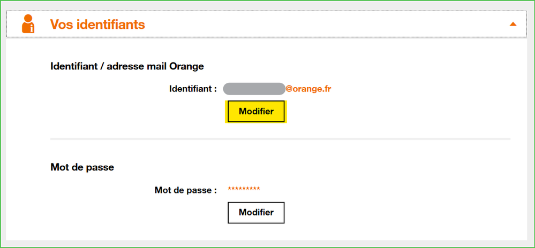Click the "Vos identifiants" header title
This screenshot has height=248, width=535.
click(97, 25)
